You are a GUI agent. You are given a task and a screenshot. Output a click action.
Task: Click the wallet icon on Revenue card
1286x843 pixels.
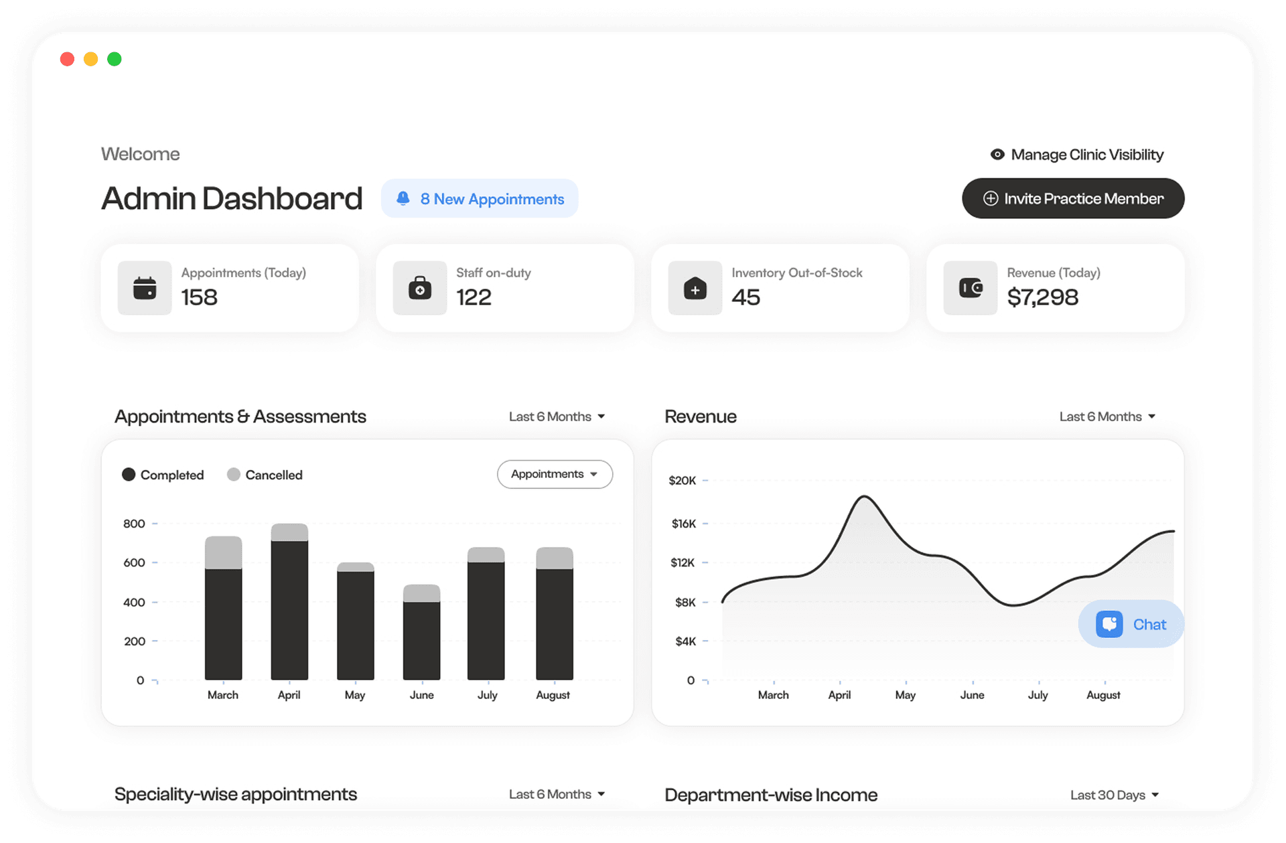tap(971, 288)
